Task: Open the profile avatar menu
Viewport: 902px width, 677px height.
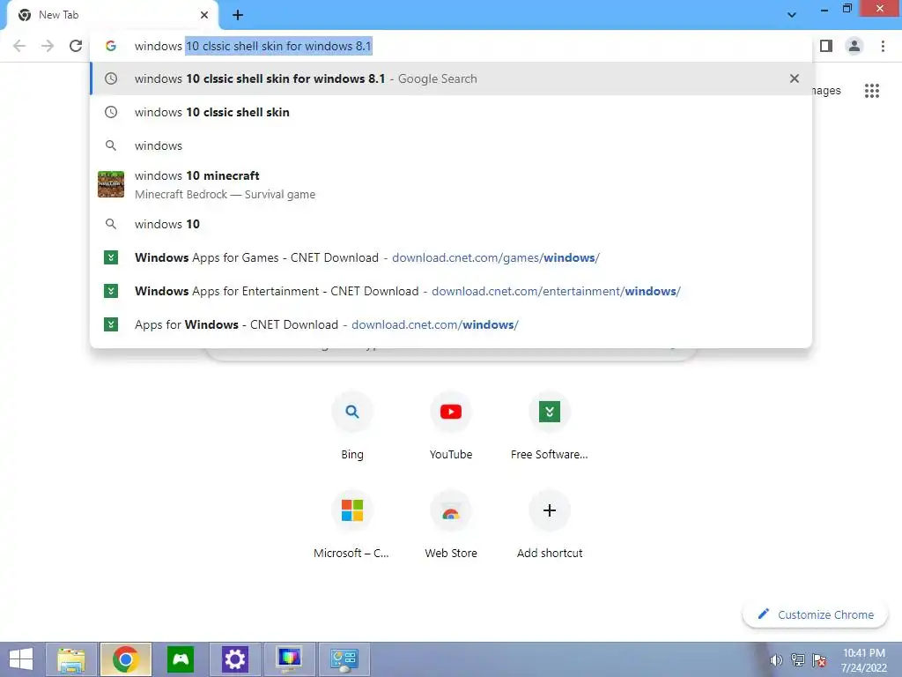Action: (854, 46)
